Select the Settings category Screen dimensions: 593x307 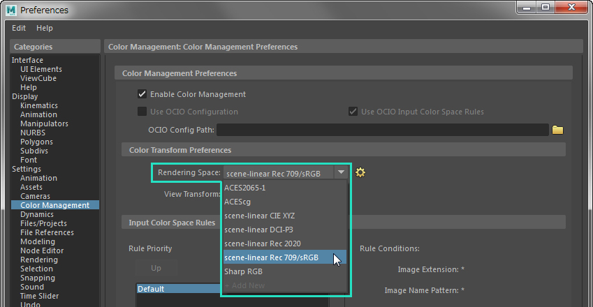[x=26, y=169]
